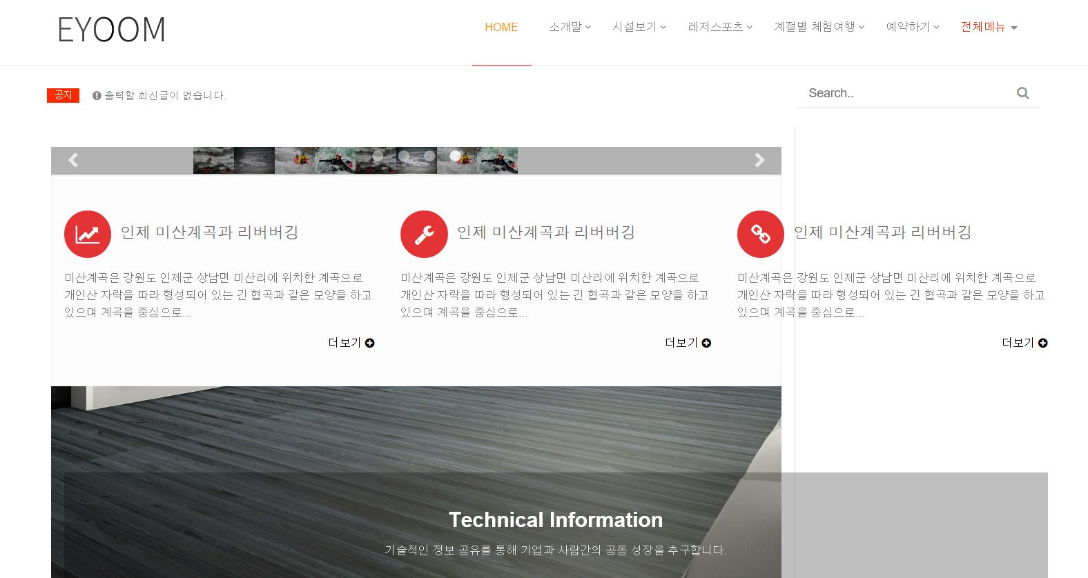Click 더보기 under the chain-link icon card
Viewport: 1088px width, 578px height.
click(x=1024, y=343)
